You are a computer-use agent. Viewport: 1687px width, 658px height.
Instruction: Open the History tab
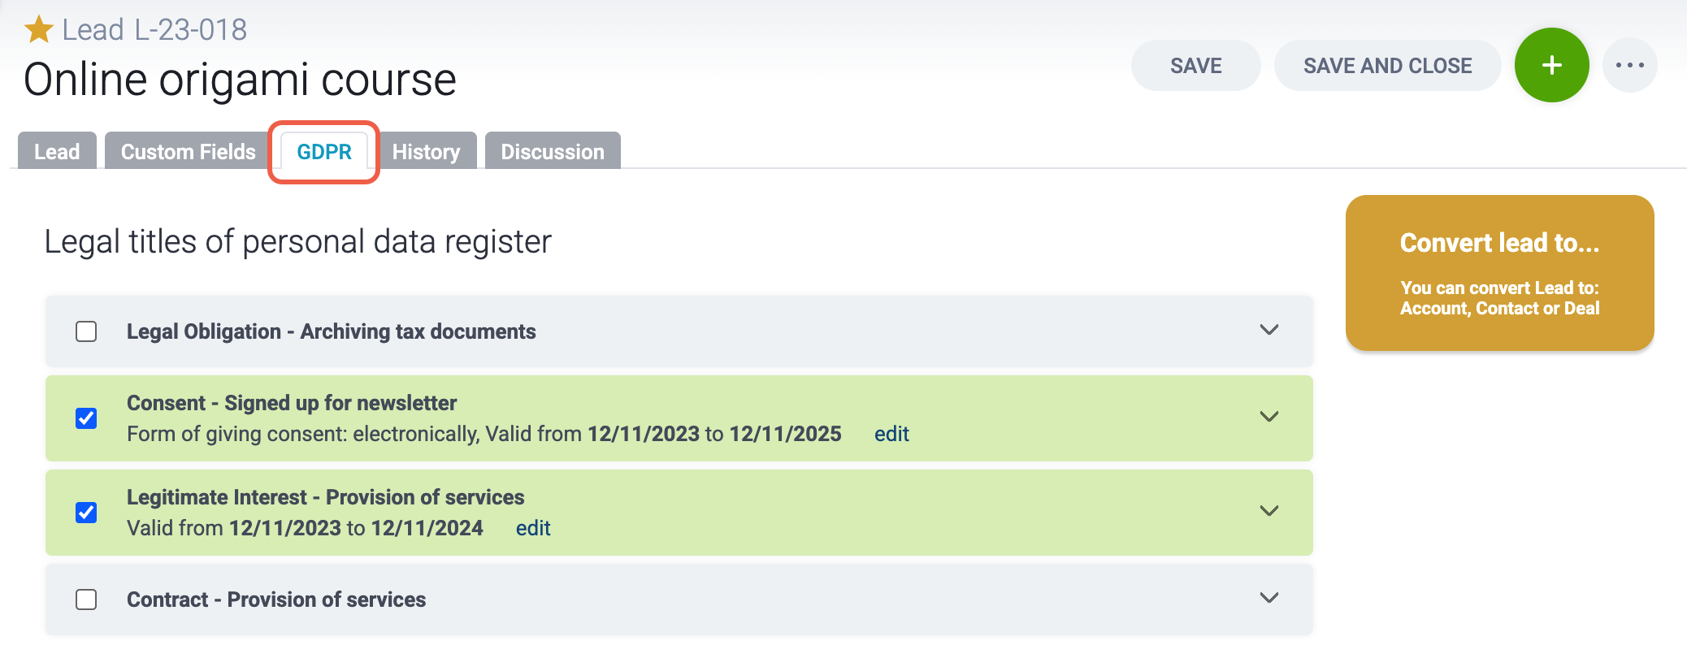426,151
